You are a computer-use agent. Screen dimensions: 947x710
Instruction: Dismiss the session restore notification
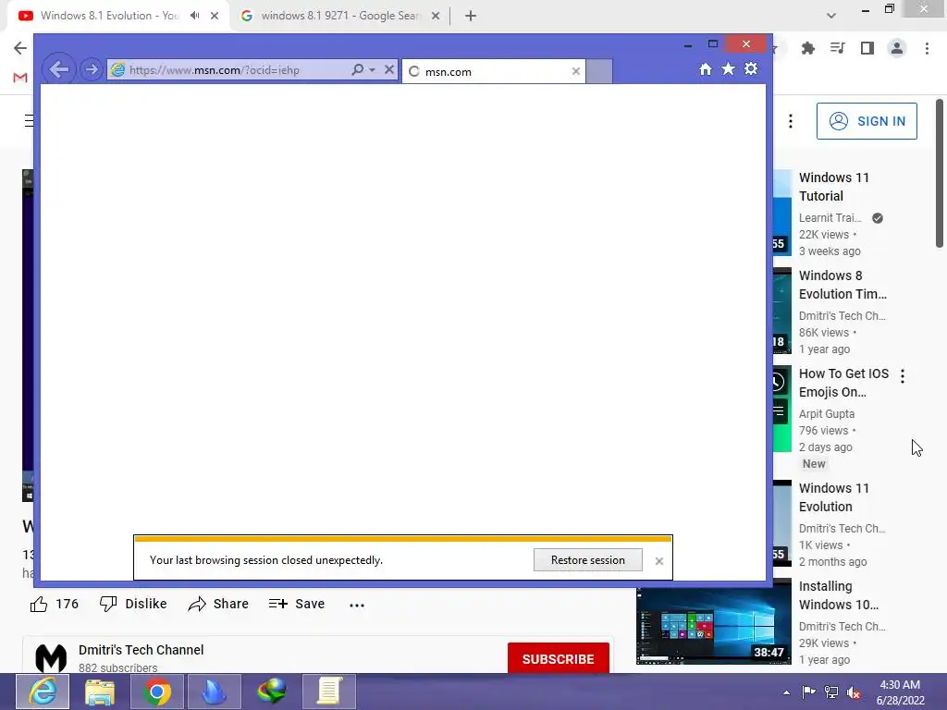(x=658, y=561)
